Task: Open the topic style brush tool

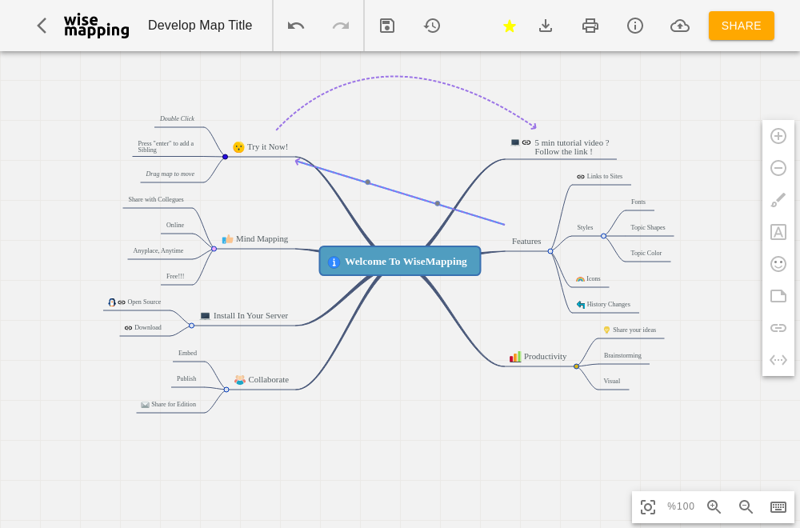Action: tap(778, 200)
